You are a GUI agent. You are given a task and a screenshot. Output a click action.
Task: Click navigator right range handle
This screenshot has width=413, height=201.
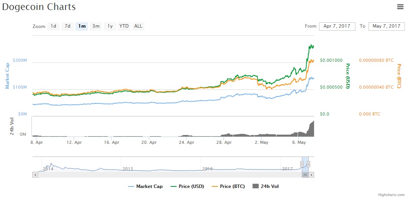pos(308,164)
